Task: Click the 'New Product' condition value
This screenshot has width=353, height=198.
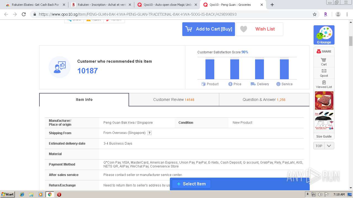Action: tap(242, 123)
